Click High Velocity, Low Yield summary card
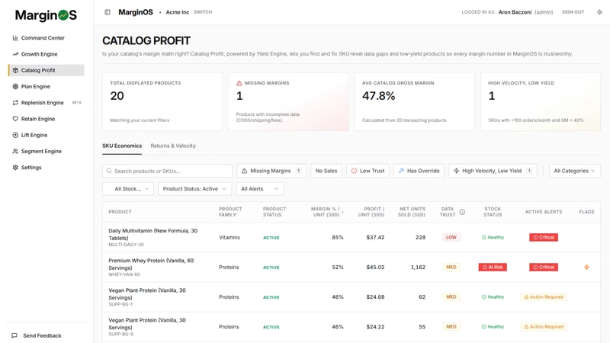The image size is (610, 343). pos(541,101)
